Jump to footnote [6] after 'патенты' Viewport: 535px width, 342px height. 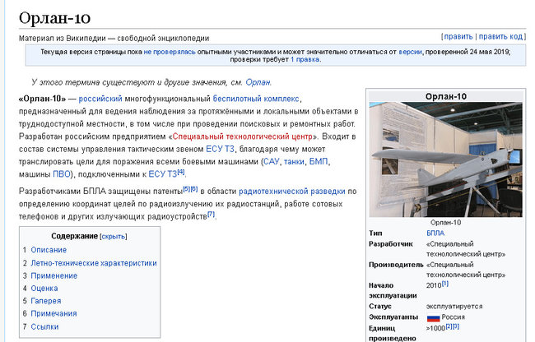point(193,189)
